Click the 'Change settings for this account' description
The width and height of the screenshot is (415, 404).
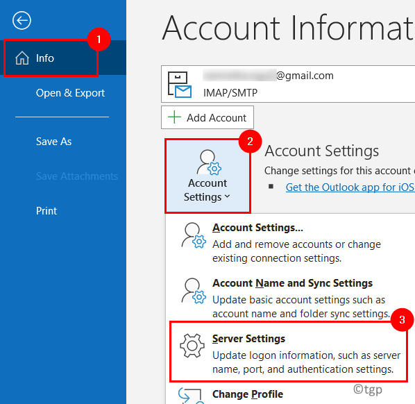(x=339, y=171)
